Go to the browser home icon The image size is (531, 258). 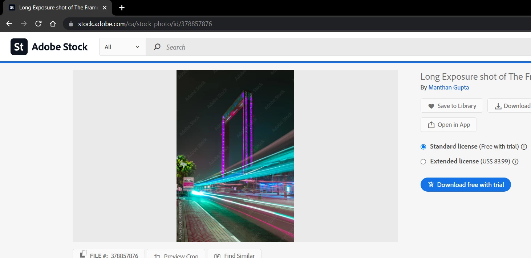tap(53, 24)
